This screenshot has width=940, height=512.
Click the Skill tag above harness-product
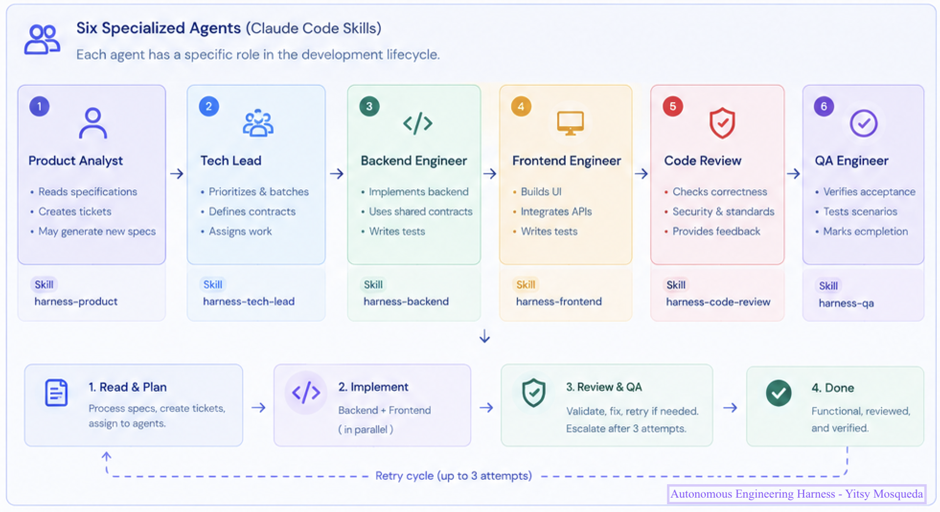point(44,284)
